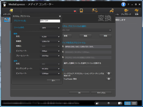The image size is (143, 107).
Task: Open the video bitrate 2Mbps dropdown
Action: coord(50,51)
